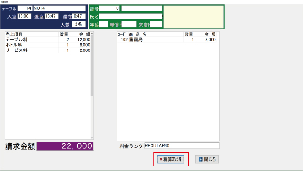This screenshot has height=171, width=303.
Task: Click the 退室 time field 18:47
Action: click(x=51, y=16)
